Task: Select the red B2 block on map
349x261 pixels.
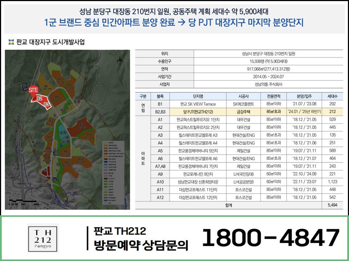Action: click(x=40, y=99)
